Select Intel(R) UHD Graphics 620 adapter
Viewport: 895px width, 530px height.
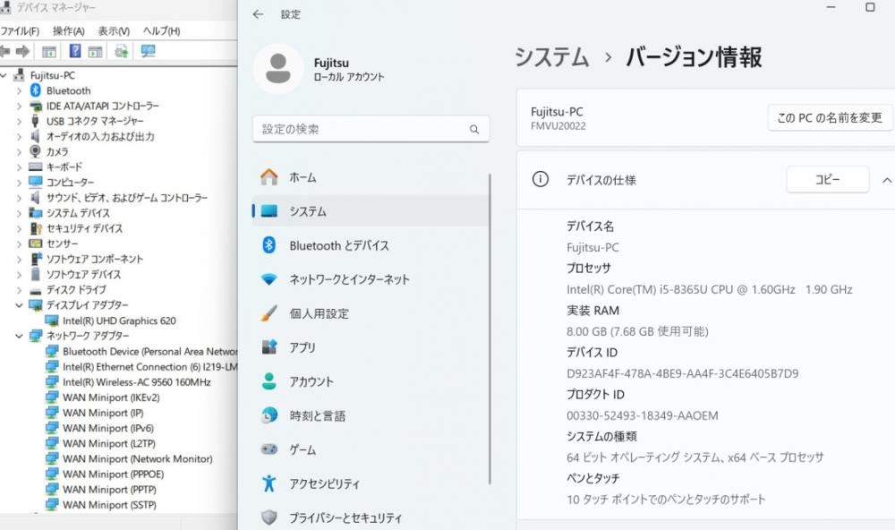tap(119, 321)
